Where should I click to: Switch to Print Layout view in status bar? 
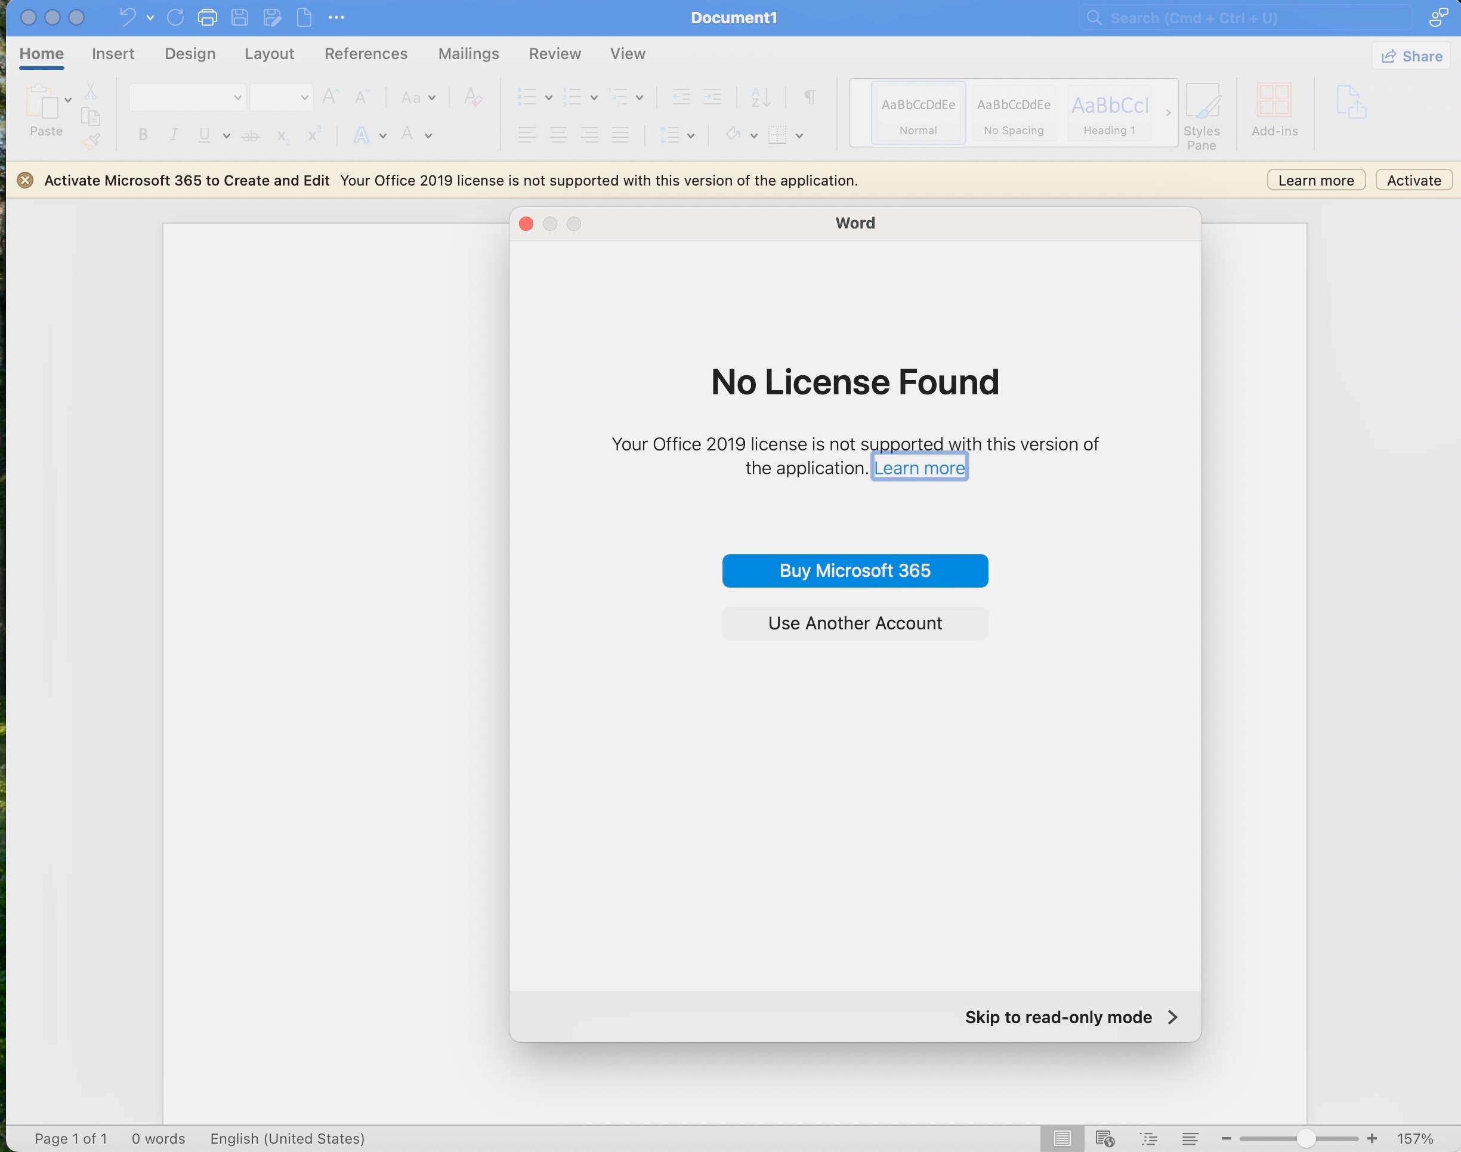[1062, 1138]
